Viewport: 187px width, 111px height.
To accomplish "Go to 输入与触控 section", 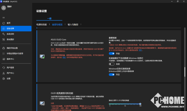I will [73, 24].
